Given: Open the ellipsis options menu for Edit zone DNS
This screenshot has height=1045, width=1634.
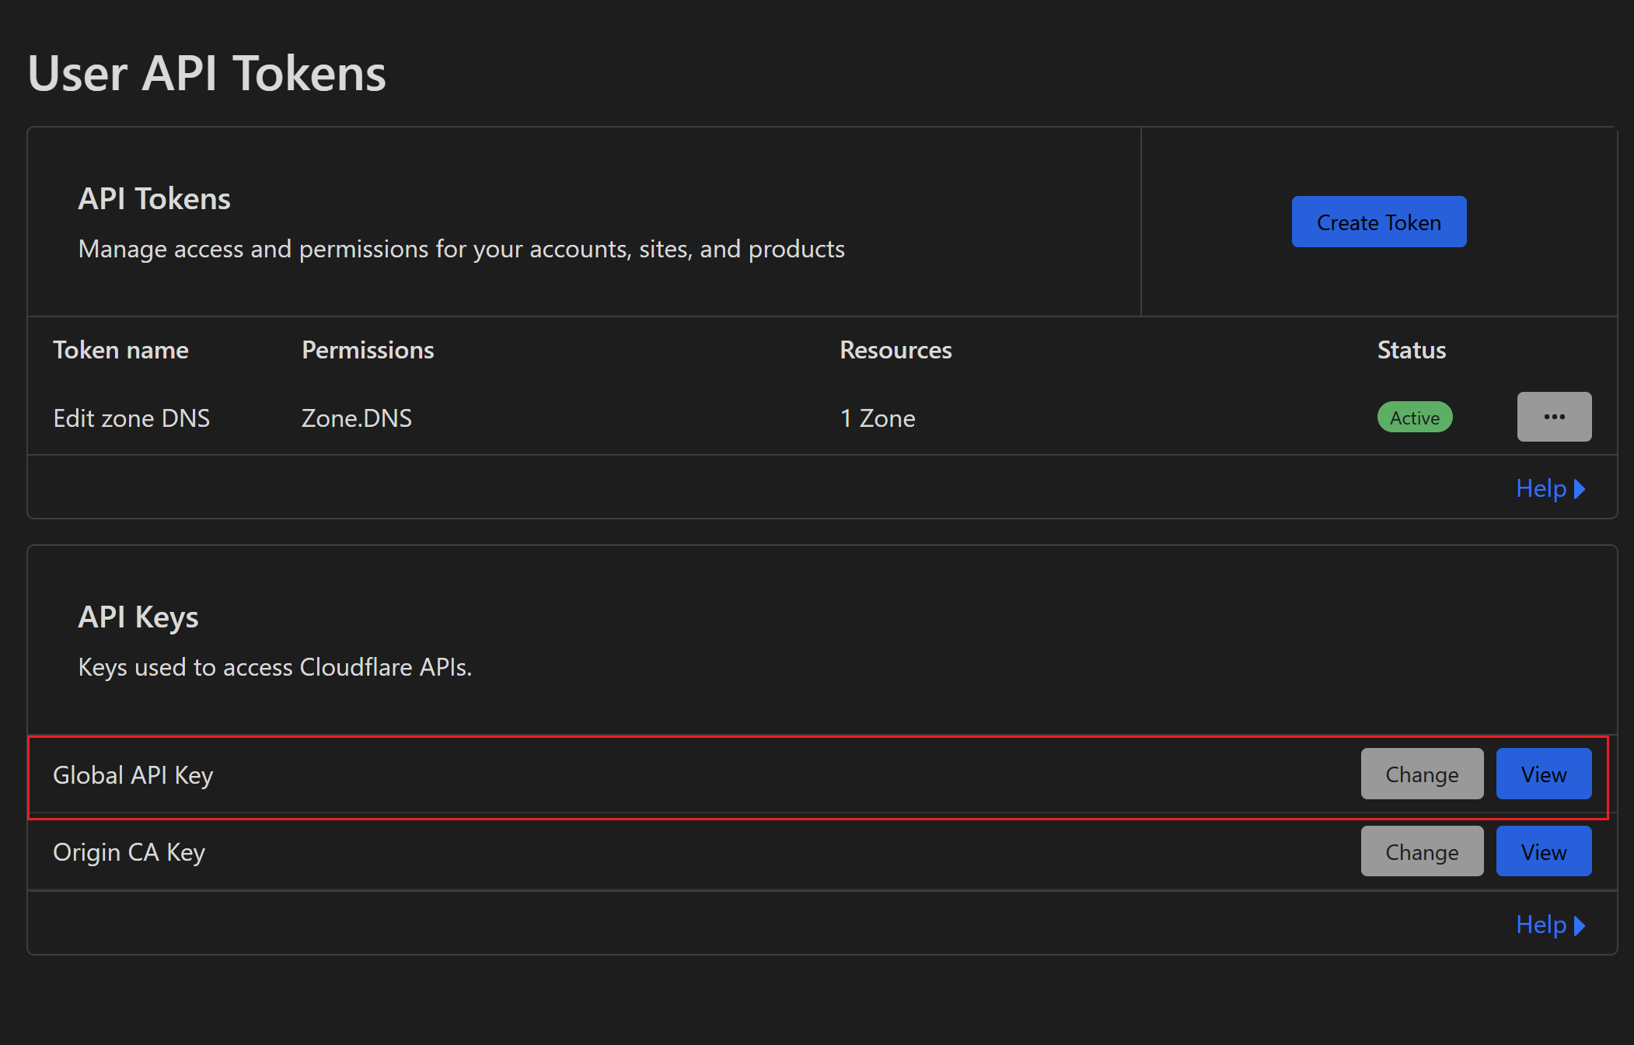Looking at the screenshot, I should pos(1553,417).
